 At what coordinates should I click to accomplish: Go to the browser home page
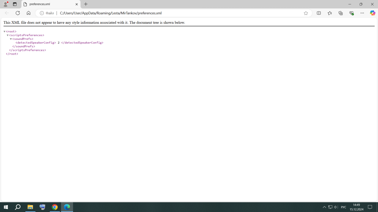pos(28,13)
